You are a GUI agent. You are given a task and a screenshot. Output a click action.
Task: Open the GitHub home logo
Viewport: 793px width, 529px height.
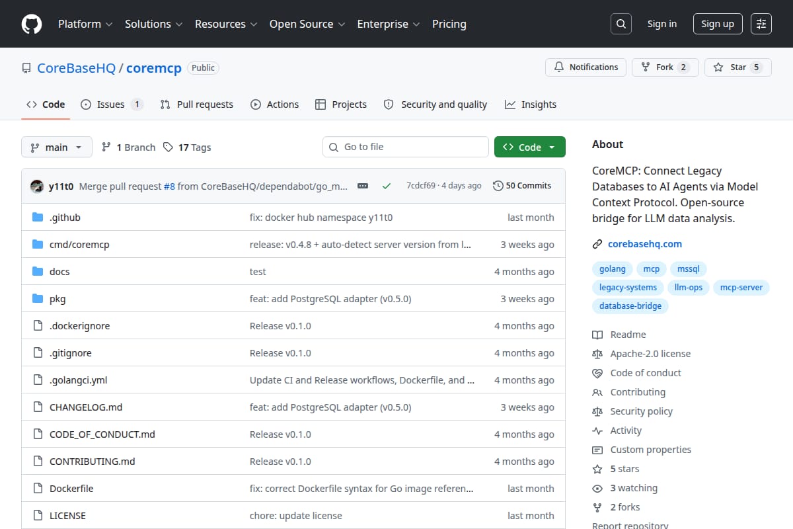point(32,24)
